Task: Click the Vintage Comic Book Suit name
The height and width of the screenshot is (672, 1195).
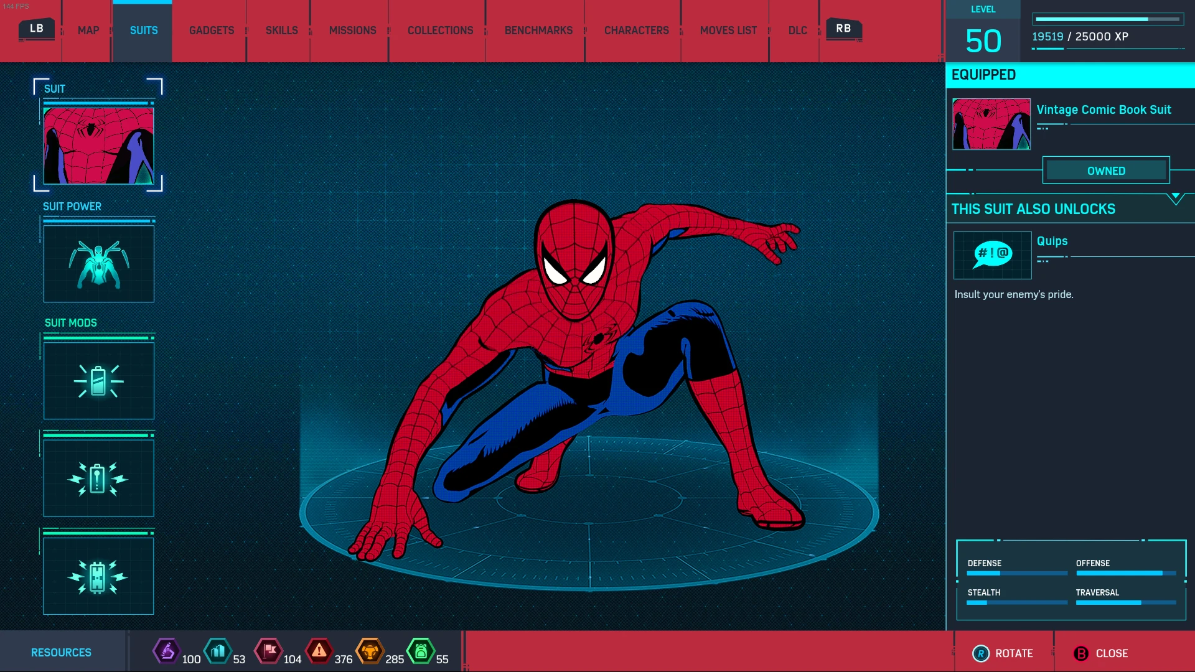Action: tap(1104, 110)
